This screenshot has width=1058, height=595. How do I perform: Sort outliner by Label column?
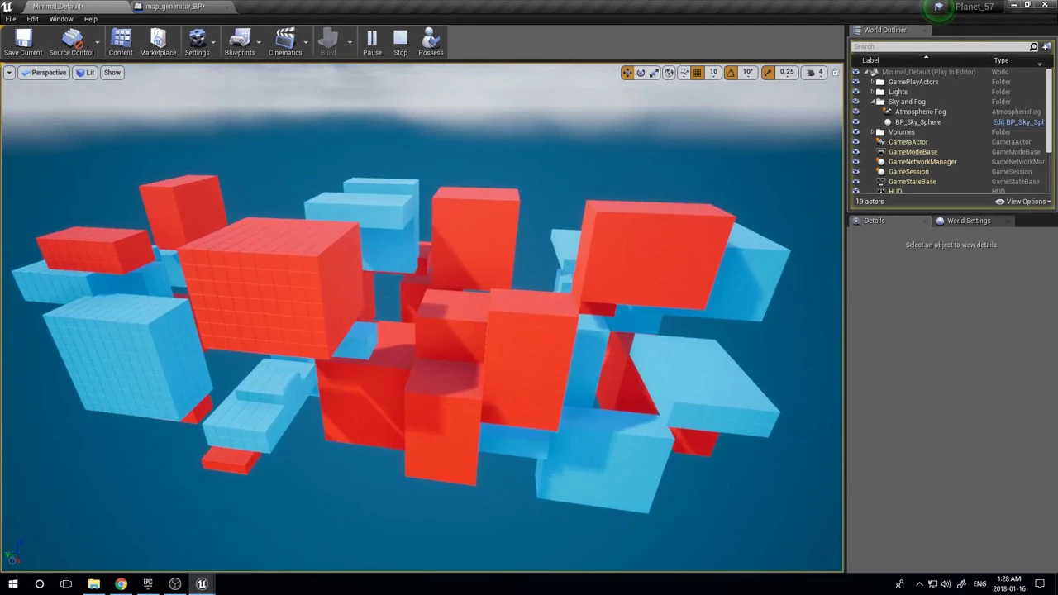870,60
